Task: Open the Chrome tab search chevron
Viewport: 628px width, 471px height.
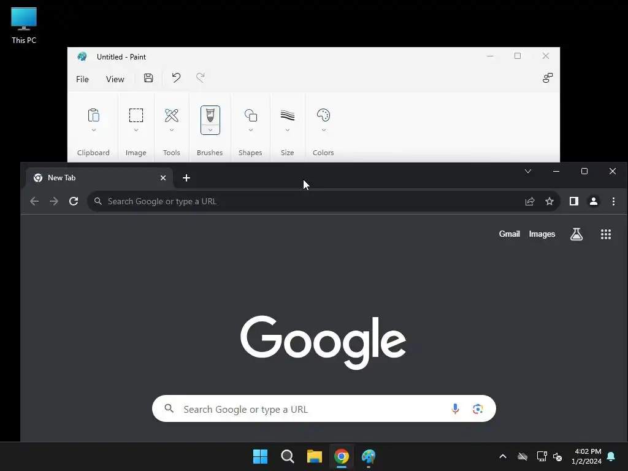Action: [x=528, y=172]
